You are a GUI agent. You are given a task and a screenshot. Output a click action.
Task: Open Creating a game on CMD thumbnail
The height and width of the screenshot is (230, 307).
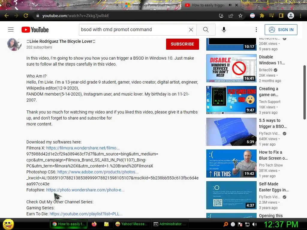[x=231, y=100]
